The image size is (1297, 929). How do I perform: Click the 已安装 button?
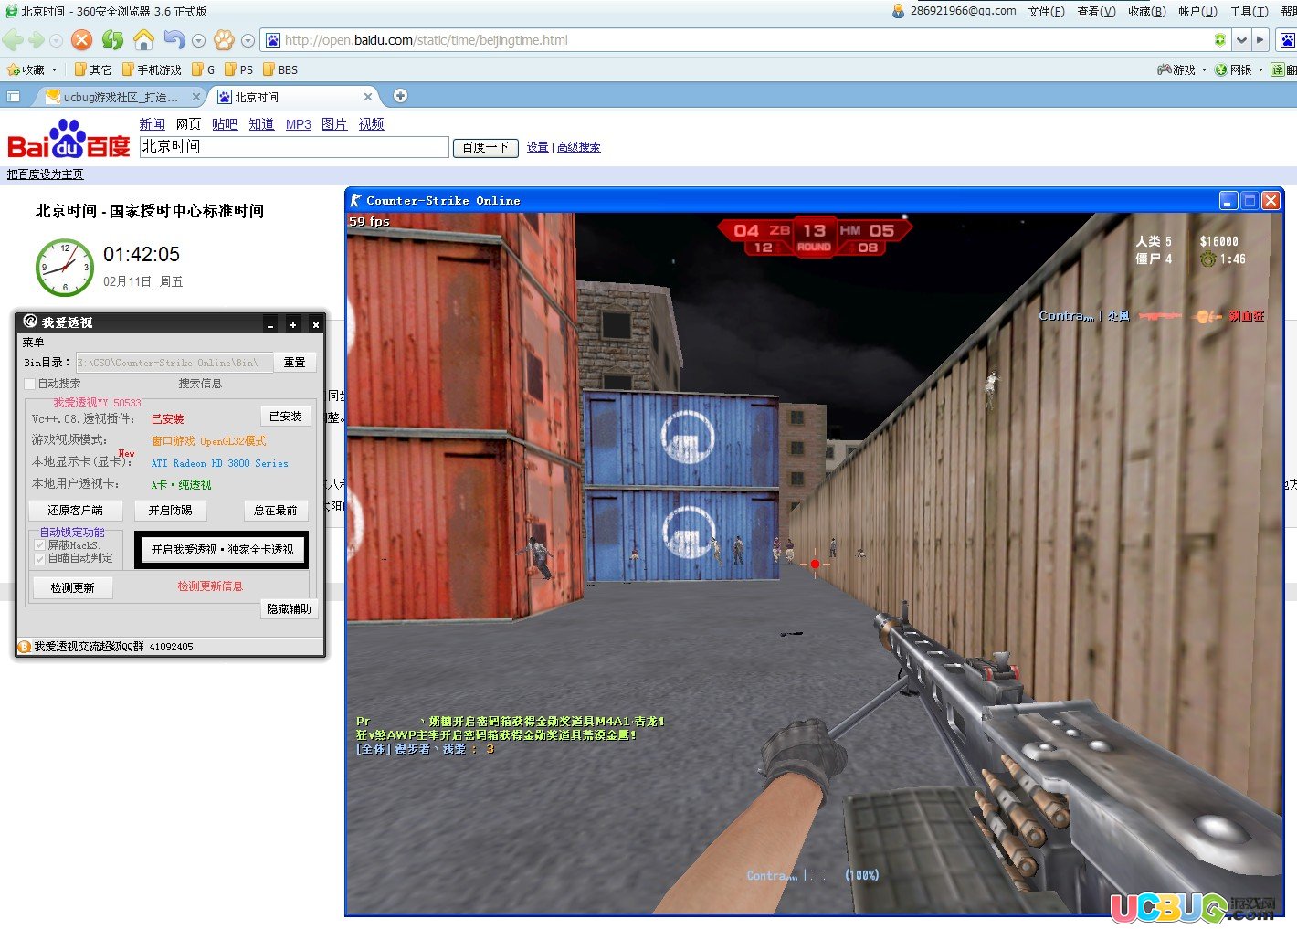pyautogui.click(x=286, y=417)
